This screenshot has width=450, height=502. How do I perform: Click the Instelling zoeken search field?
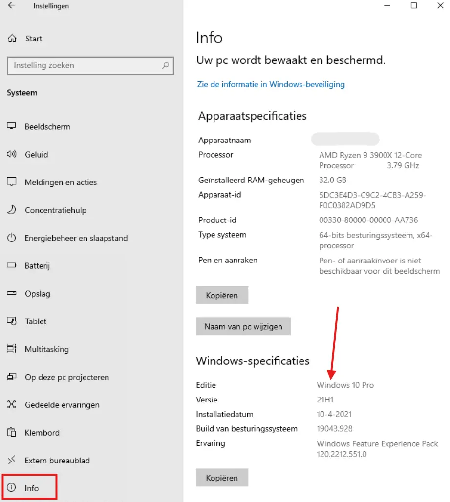coord(90,66)
